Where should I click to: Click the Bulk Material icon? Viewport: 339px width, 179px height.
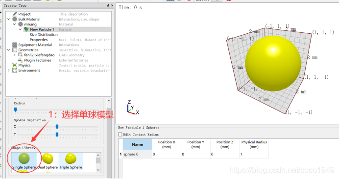[x=15, y=19]
